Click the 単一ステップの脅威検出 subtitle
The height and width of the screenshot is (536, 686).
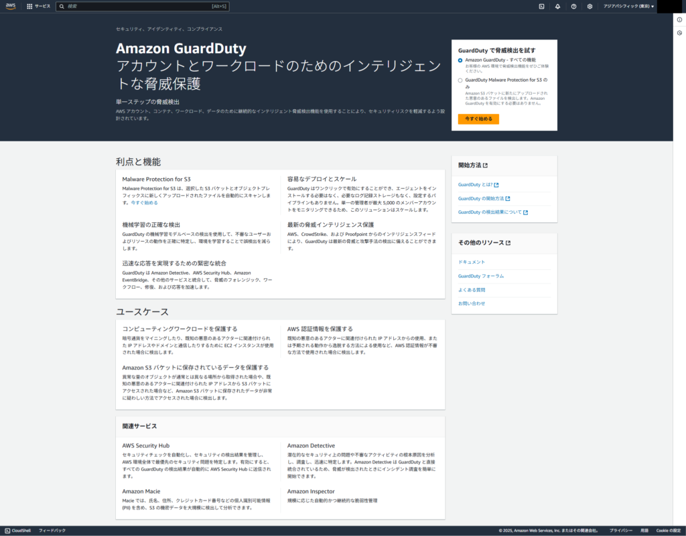(x=147, y=102)
